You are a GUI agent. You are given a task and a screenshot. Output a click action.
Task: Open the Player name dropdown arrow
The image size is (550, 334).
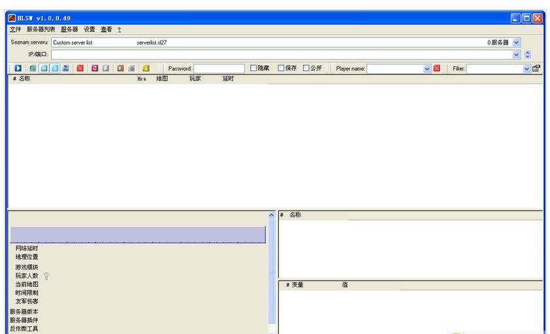tap(427, 68)
